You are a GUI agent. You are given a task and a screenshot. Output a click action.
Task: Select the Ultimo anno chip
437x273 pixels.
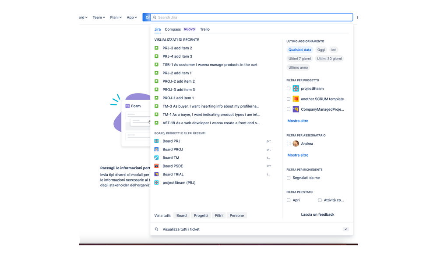click(298, 67)
